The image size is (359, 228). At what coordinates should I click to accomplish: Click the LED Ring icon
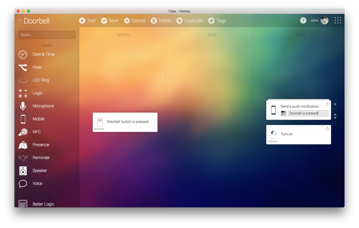[23, 80]
